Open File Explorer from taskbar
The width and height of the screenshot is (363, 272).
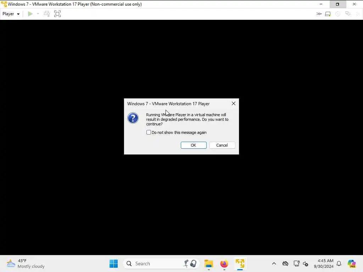tap(208, 263)
